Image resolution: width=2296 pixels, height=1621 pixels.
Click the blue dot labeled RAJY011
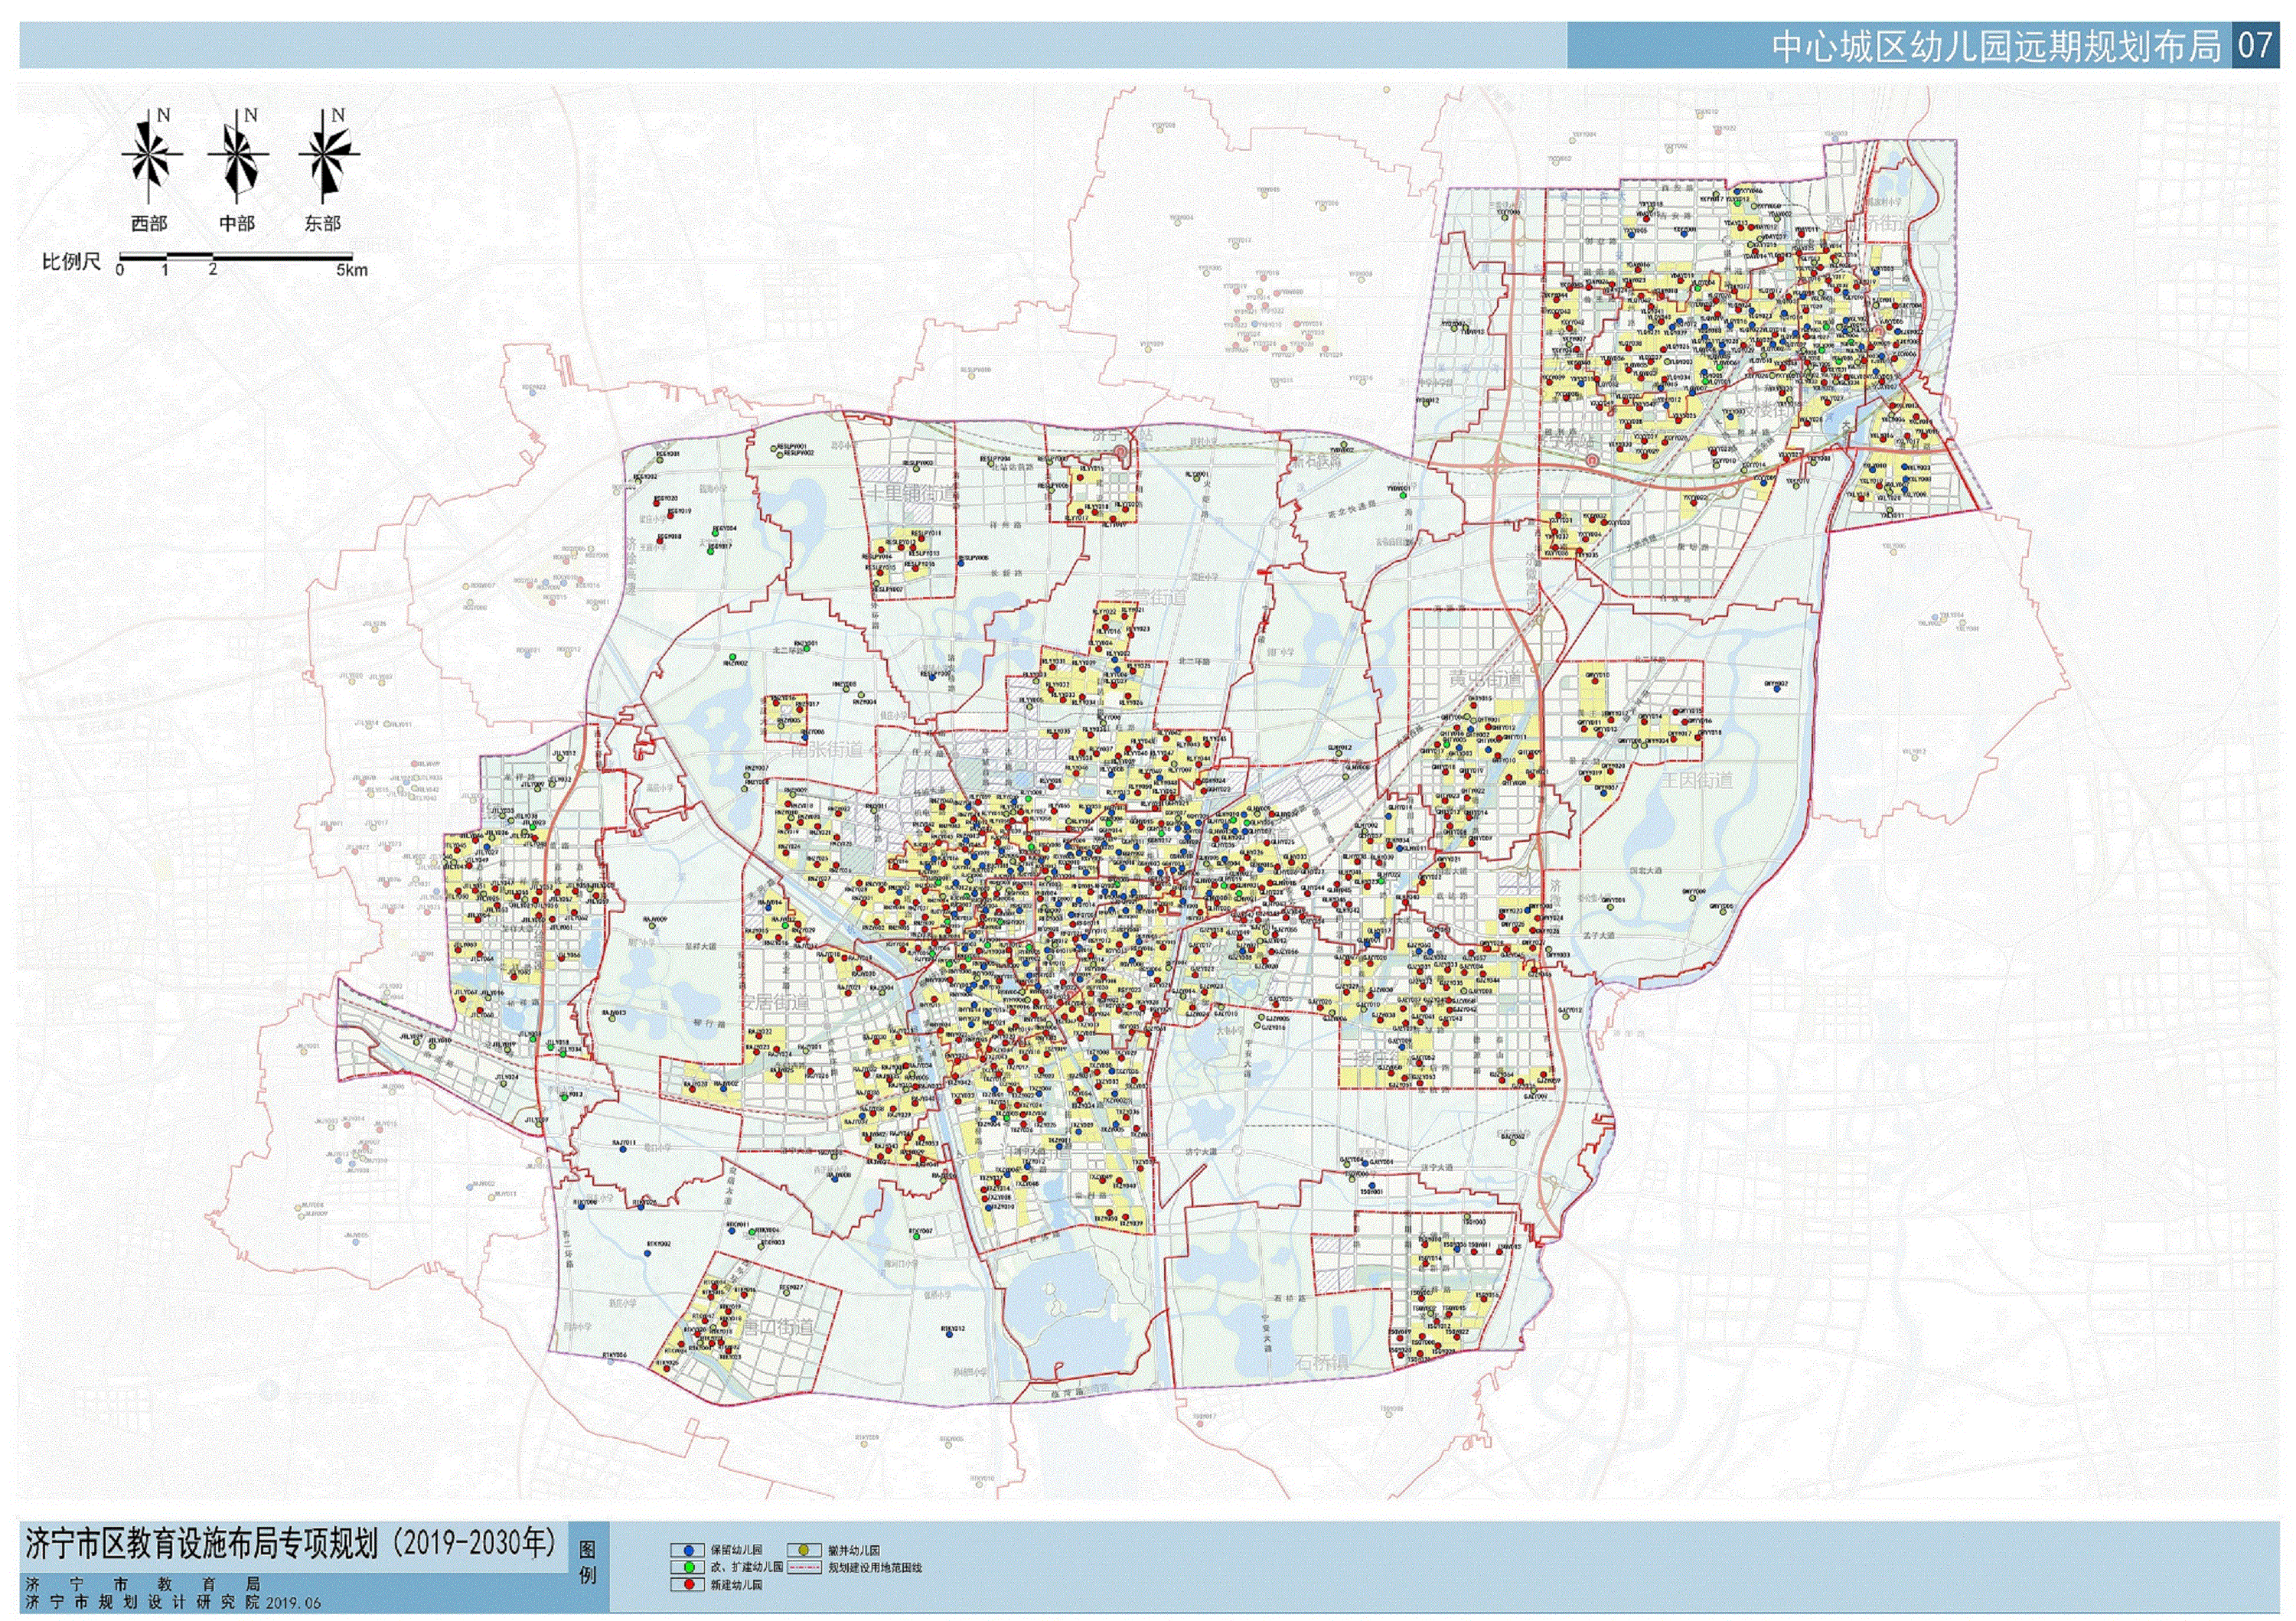coord(623,1150)
